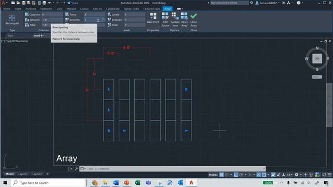Click the New drawing icon
333x187 pixels.
(13, 3)
